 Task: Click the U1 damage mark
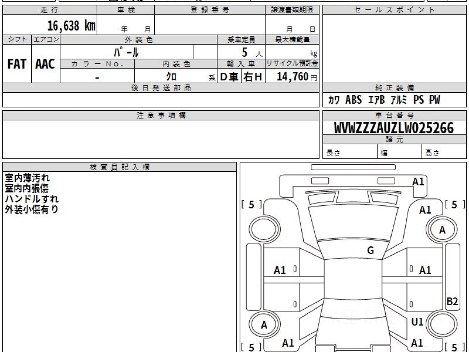click(417, 322)
